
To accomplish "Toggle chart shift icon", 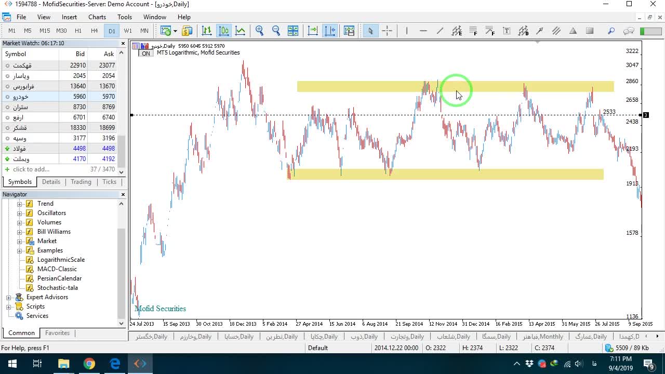I will 330,31.
